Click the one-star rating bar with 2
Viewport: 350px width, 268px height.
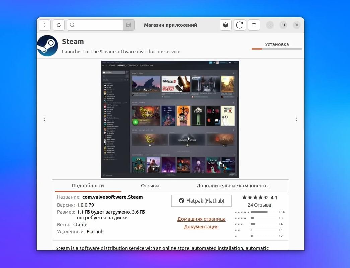[x=265, y=236]
